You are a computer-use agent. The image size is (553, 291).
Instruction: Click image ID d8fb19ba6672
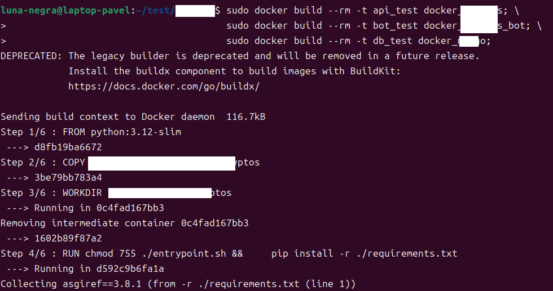coord(68,147)
